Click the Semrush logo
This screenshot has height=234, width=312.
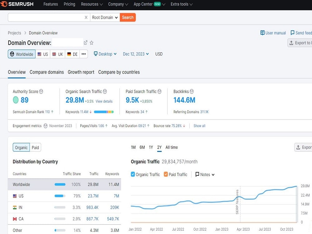point(17,4)
